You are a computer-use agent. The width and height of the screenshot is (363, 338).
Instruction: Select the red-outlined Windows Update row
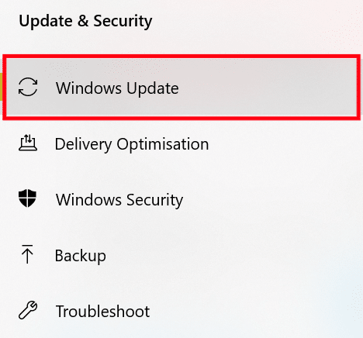point(181,87)
